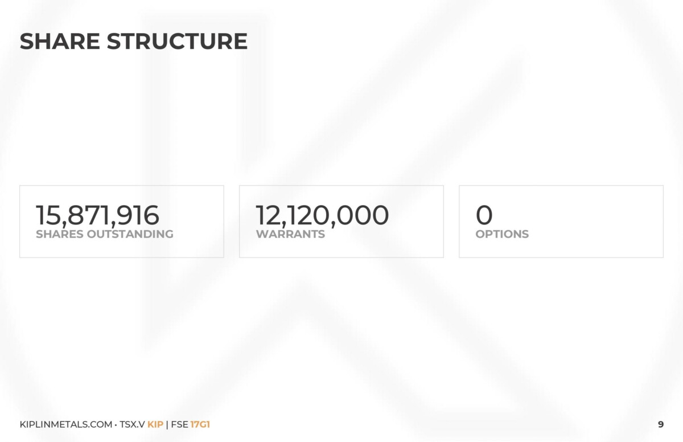Click the SHARES OUTSTANDING label
Viewport: 683px width, 442px height.
(105, 234)
